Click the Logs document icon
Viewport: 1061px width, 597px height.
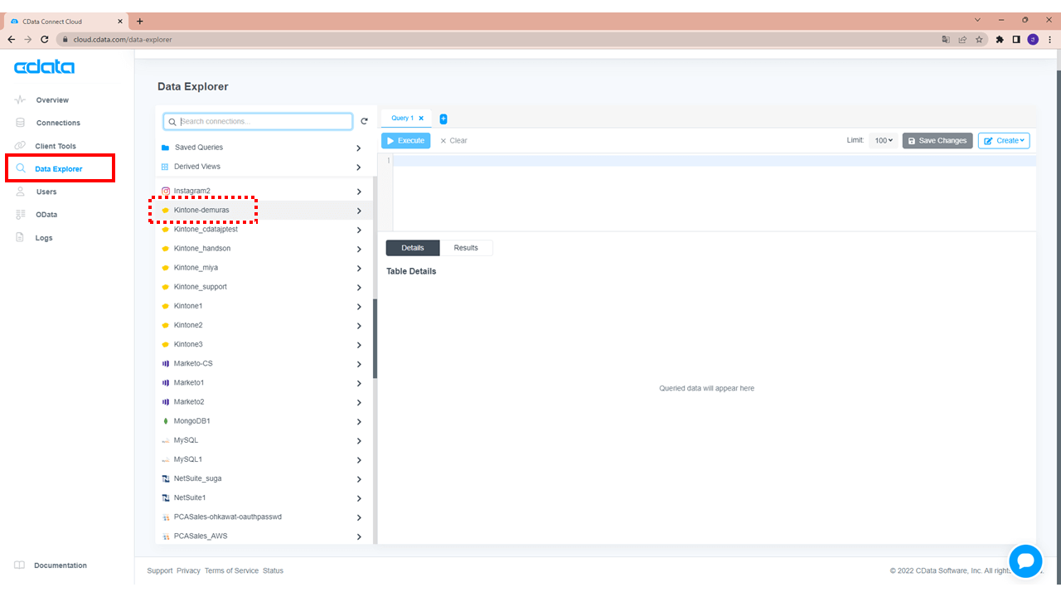[20, 238]
